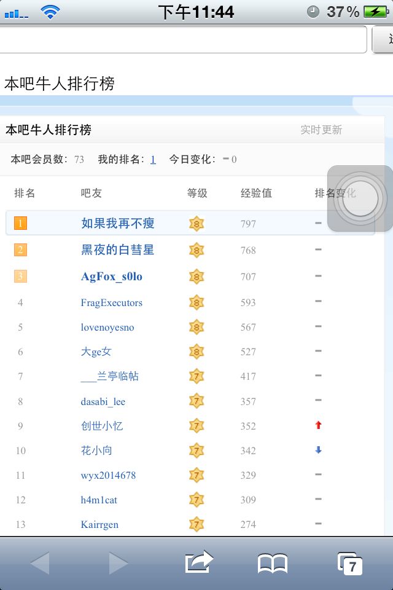393x590 pixels.
Task: Tap the battery indicator in status bar
Action: pyautogui.click(x=375, y=12)
